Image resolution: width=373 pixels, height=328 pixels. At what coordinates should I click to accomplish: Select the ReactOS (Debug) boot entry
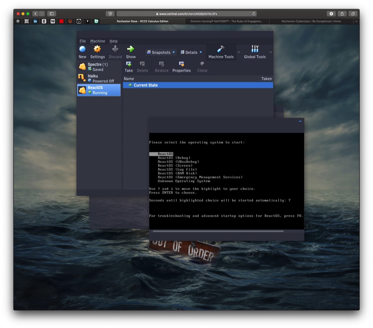point(174,158)
